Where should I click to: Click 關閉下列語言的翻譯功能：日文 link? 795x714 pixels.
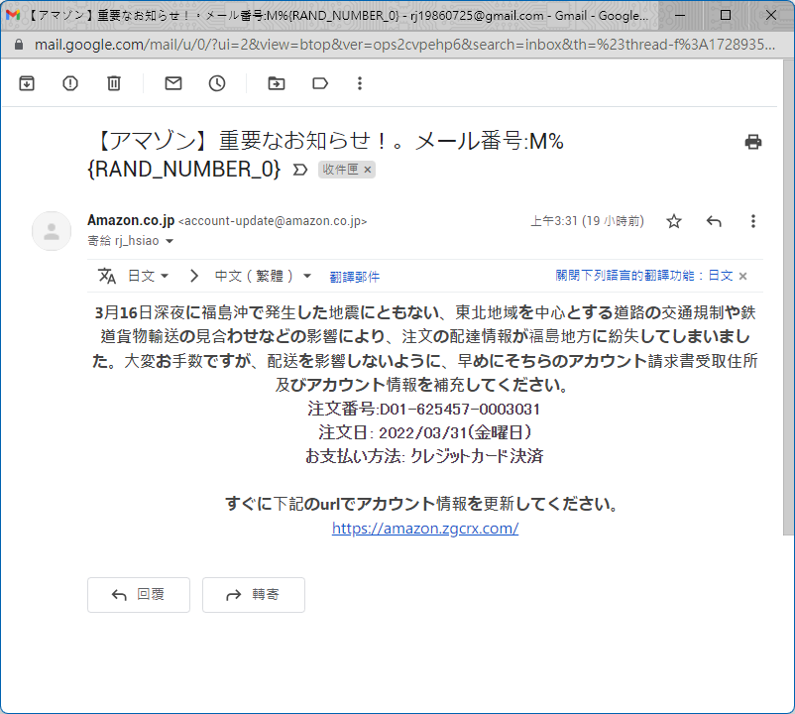point(644,276)
